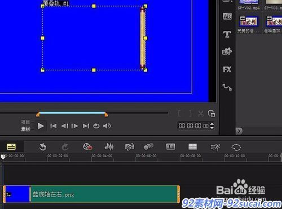Jump to the end with End button
Image resolution: width=282 pixels, height=209 pixels.
tap(86, 126)
